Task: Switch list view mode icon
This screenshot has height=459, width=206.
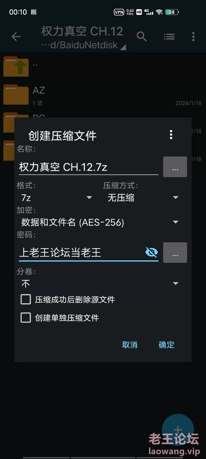Action: pyautogui.click(x=169, y=37)
